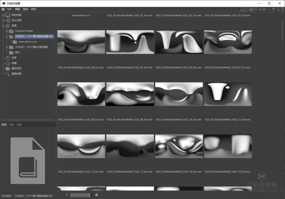Click the file name GSG_ProStudiosMetal_Vol2_08_Env.exr

point(81,120)
